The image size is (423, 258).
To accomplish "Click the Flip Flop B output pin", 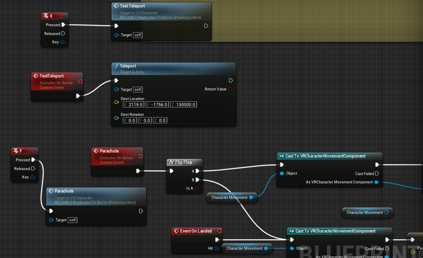I will (x=197, y=180).
